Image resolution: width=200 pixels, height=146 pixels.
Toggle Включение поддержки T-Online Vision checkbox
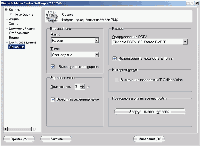(117, 80)
